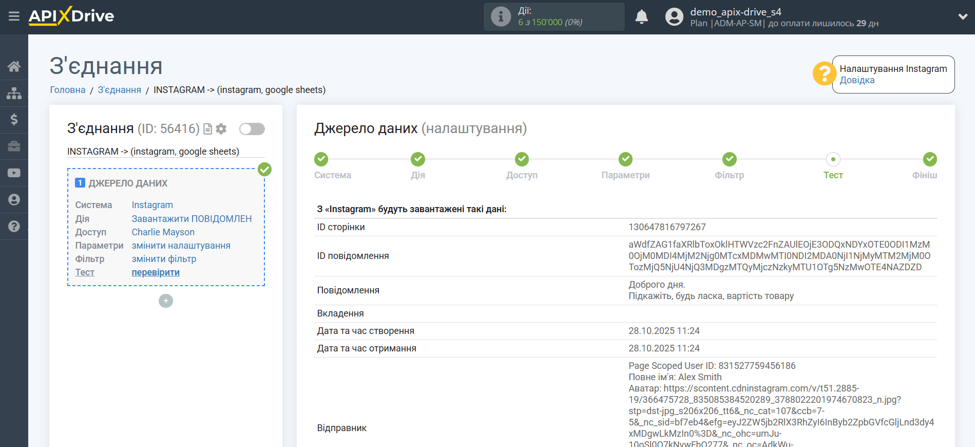Open the dollar billing icon in the sidebar

click(14, 120)
